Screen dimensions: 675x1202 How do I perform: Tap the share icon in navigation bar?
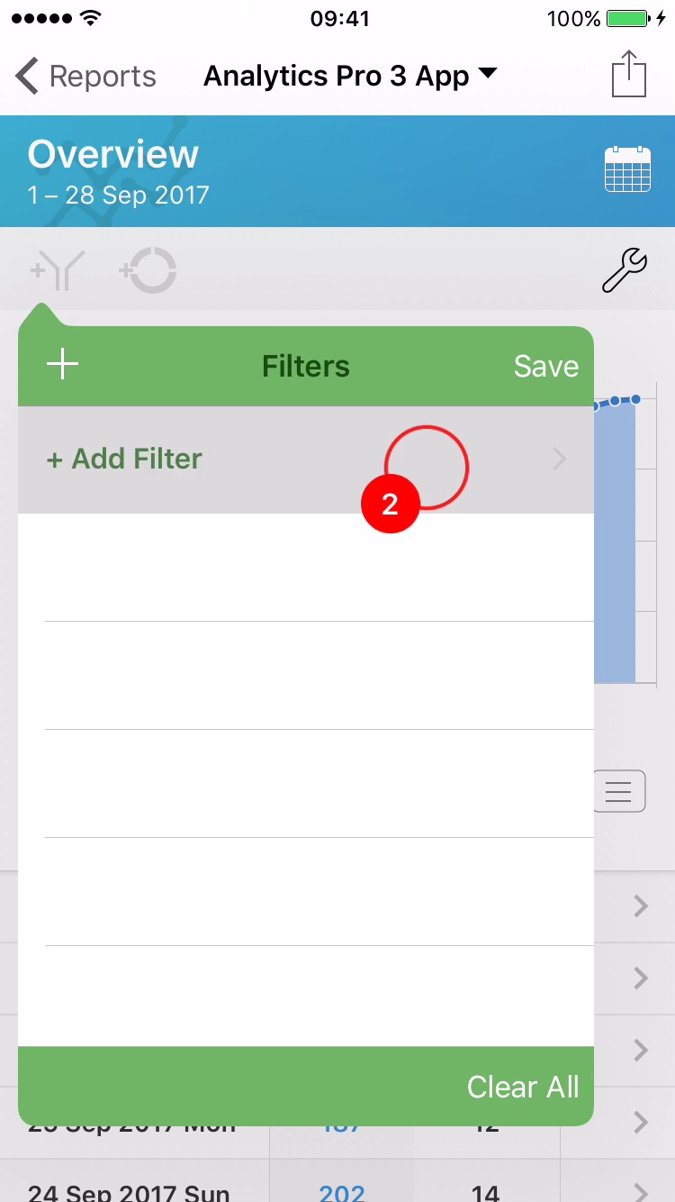coord(629,74)
